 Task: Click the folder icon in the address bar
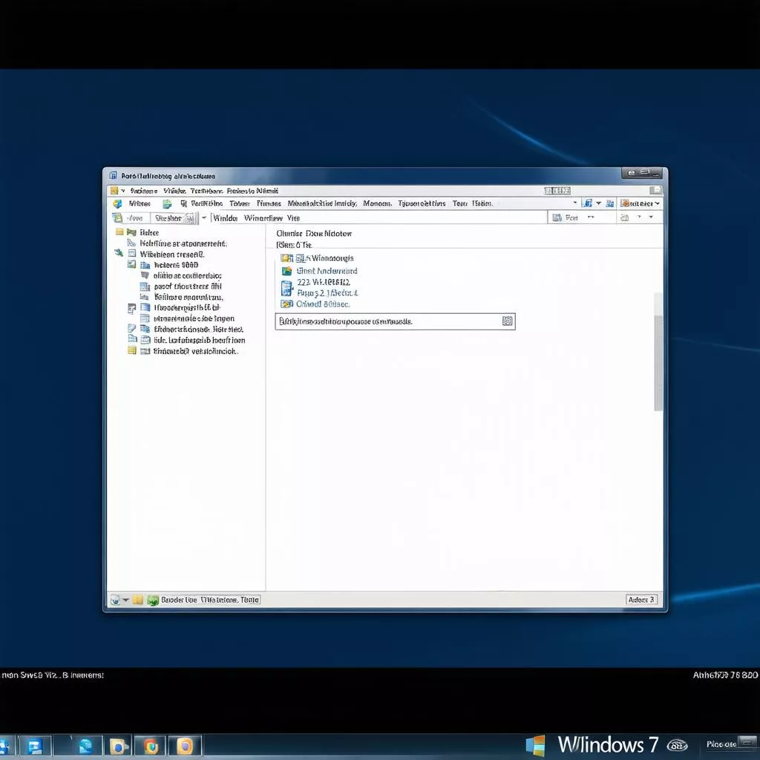click(117, 217)
